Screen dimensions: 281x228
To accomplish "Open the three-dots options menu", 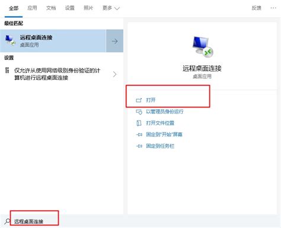I will click(x=273, y=8).
